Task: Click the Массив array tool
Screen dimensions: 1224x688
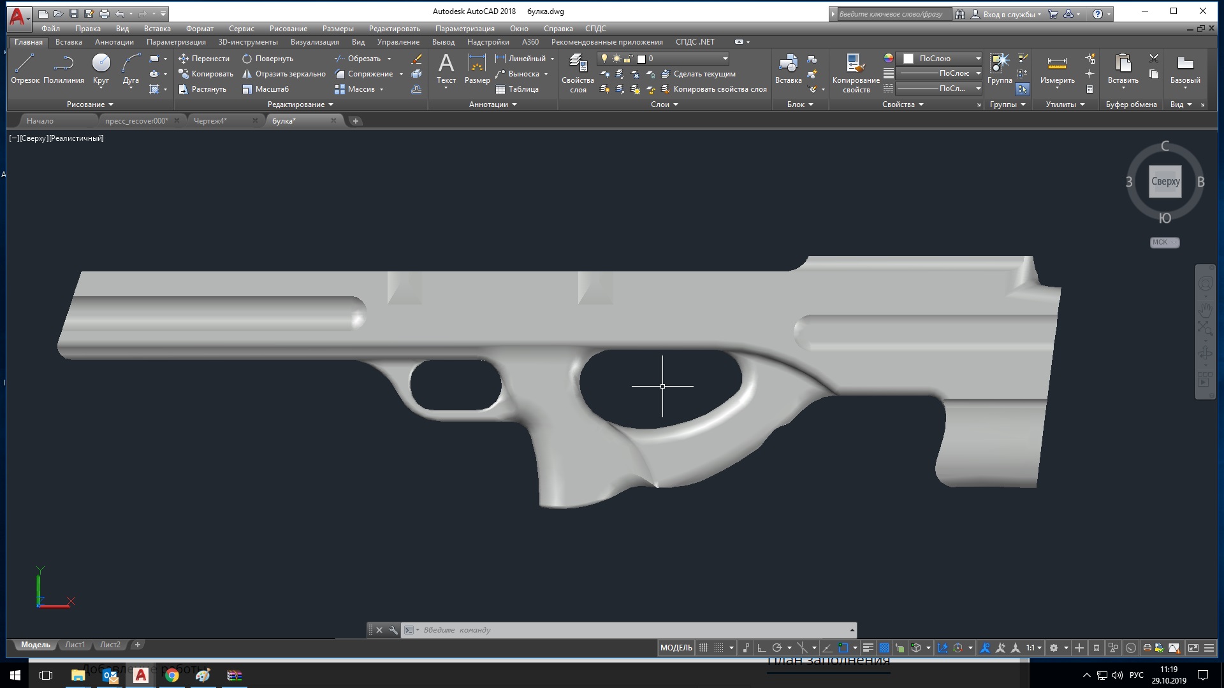Action: [355, 89]
